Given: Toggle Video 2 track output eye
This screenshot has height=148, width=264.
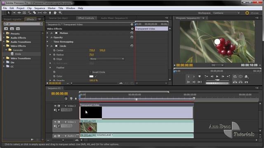Looking at the screenshot, I should 55,106.
